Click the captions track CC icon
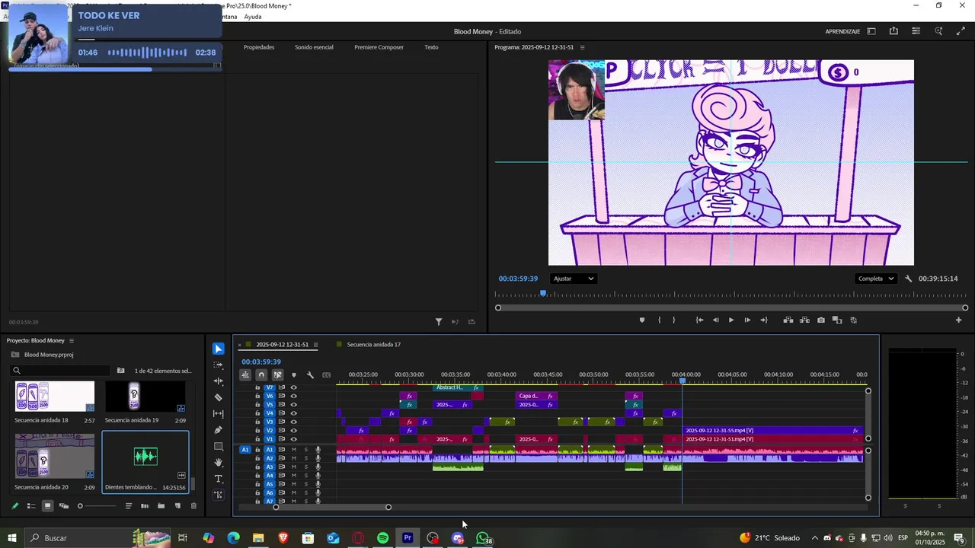 coord(327,374)
